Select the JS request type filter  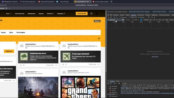click(x=157, y=20)
